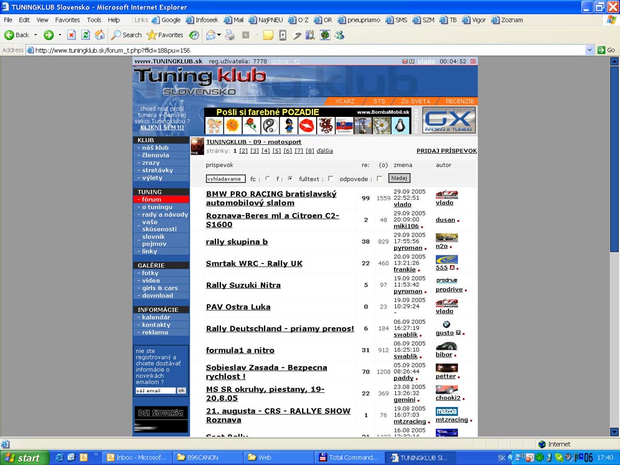Image resolution: width=620 pixels, height=465 pixels.
Task: Open the Help menu
Action: pyautogui.click(x=113, y=20)
